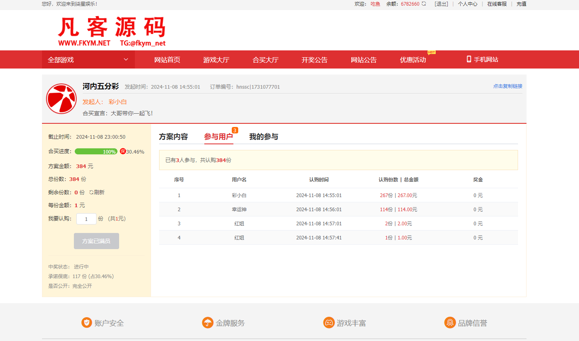Click the 保 guarantee badge near progress bar
579x341 pixels.
122,151
